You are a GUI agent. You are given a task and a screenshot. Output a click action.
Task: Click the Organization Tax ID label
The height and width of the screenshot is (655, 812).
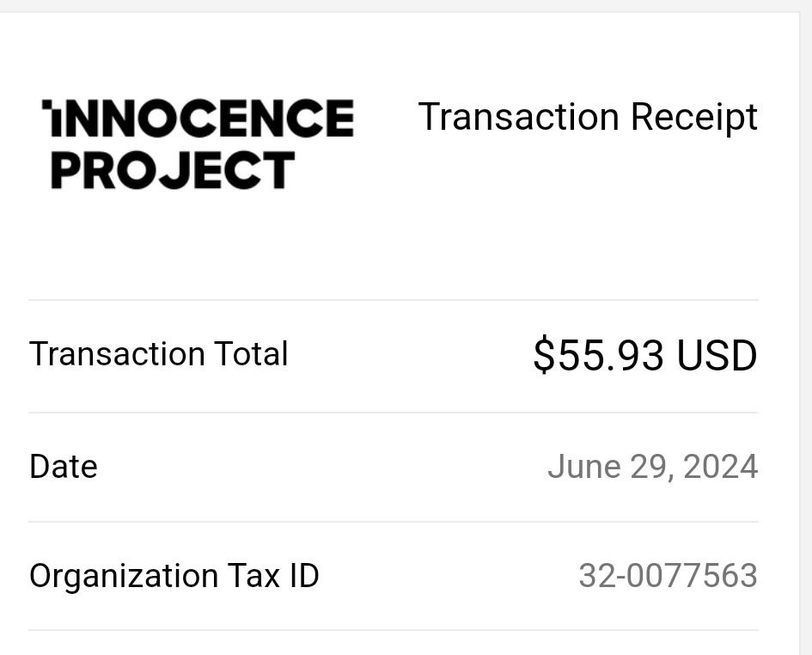[x=174, y=576]
